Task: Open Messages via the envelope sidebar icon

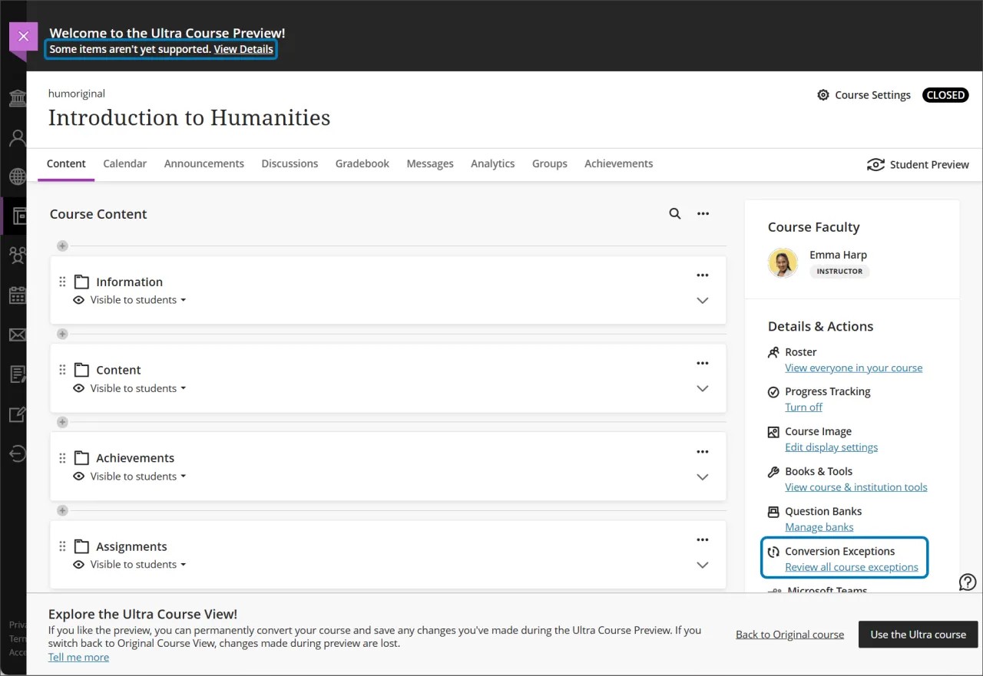Action: (16, 335)
